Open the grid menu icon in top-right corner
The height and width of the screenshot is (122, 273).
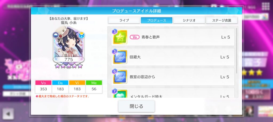point(266,6)
